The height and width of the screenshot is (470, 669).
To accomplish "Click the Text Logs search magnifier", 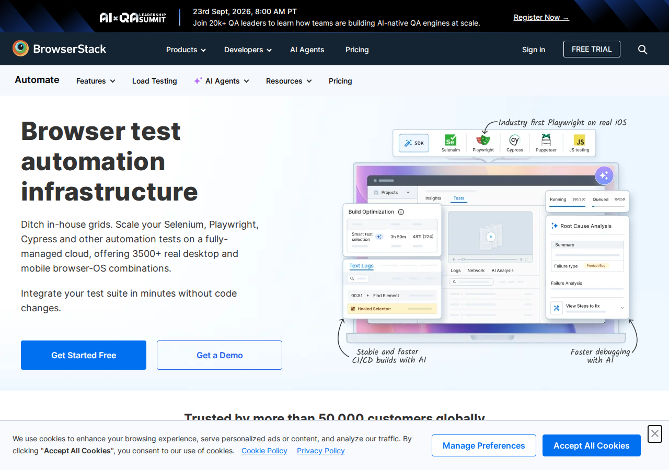I will (x=353, y=279).
